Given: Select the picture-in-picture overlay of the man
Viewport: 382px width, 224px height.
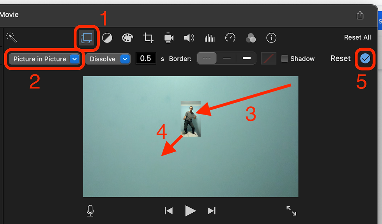Looking at the screenshot, I should click(191, 119).
